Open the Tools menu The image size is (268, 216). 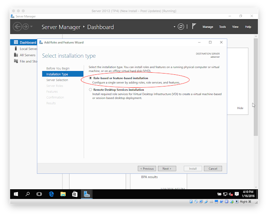pyautogui.click(x=222, y=27)
